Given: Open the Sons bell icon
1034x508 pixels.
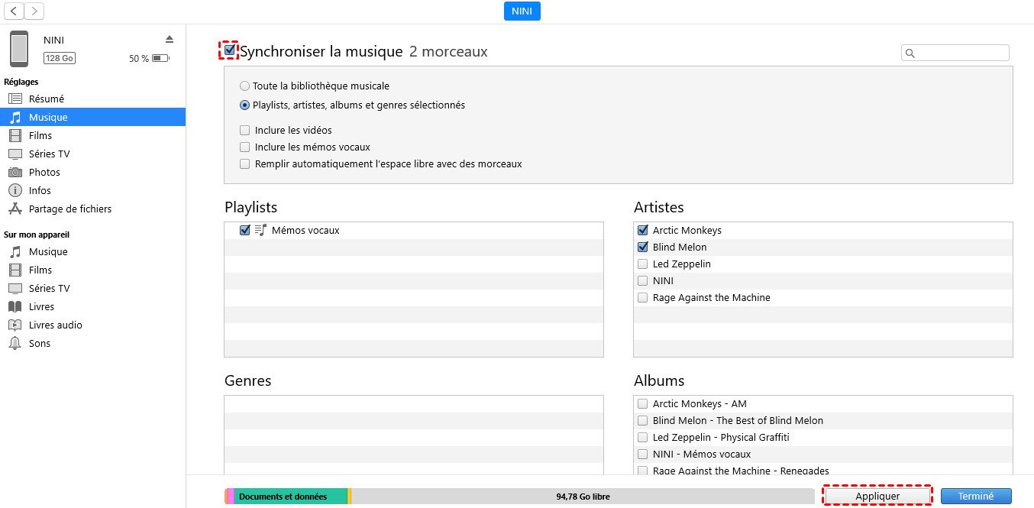Looking at the screenshot, I should 15,344.
